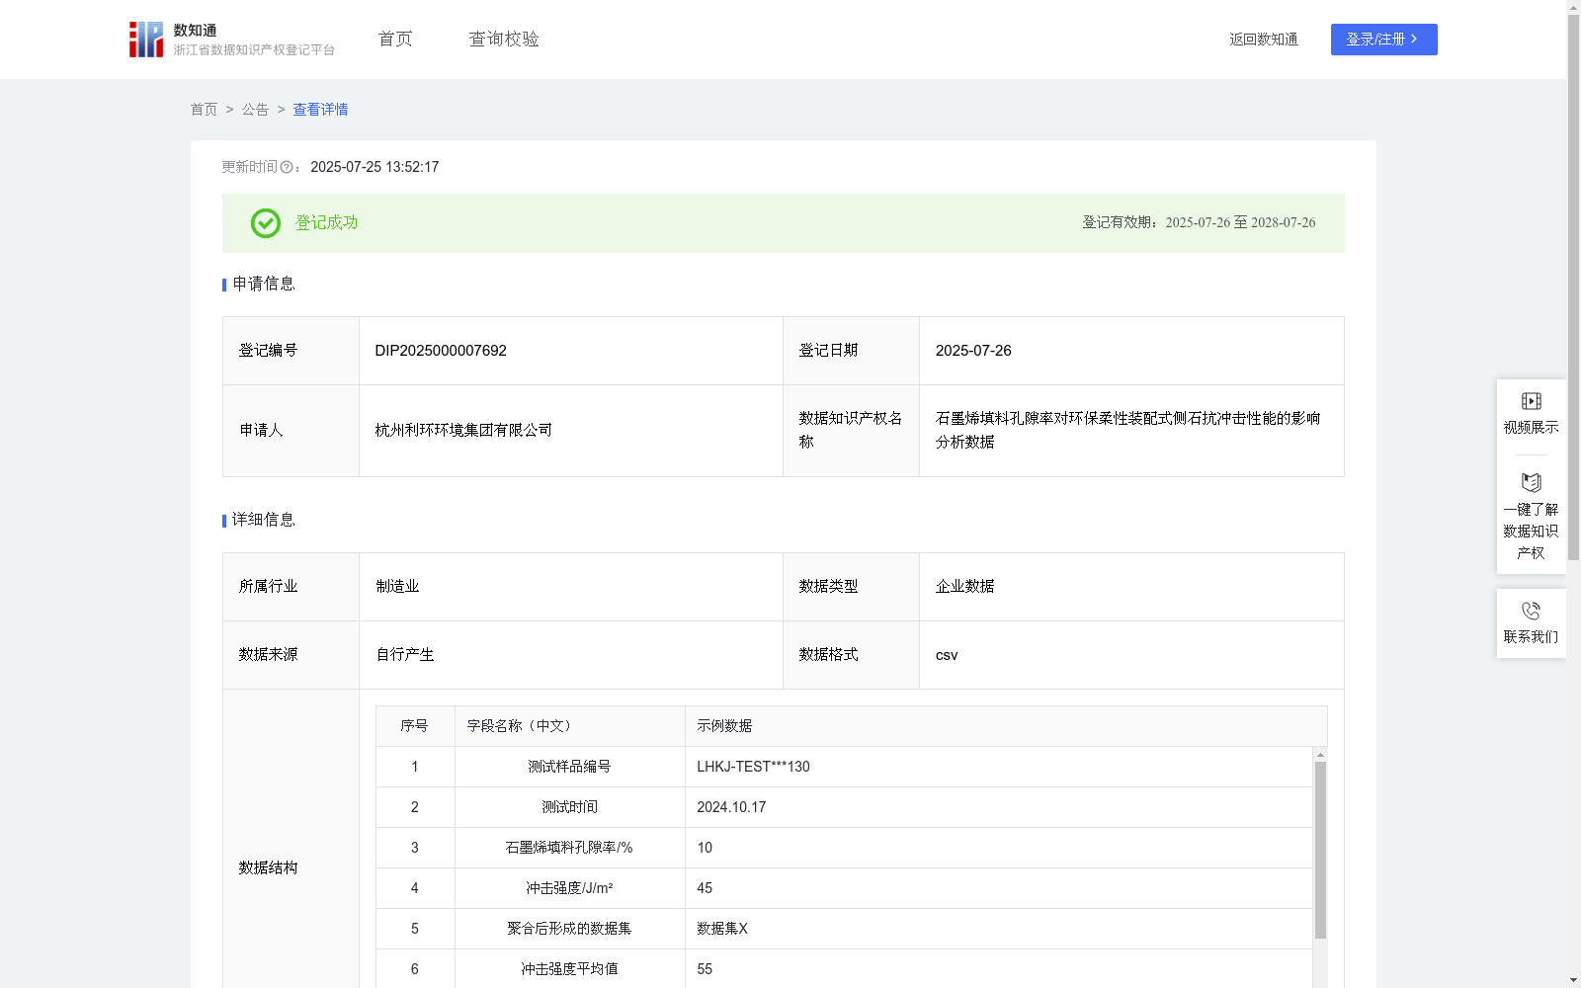Click the applicant 杭州利环环境集团有限公司

click(463, 431)
